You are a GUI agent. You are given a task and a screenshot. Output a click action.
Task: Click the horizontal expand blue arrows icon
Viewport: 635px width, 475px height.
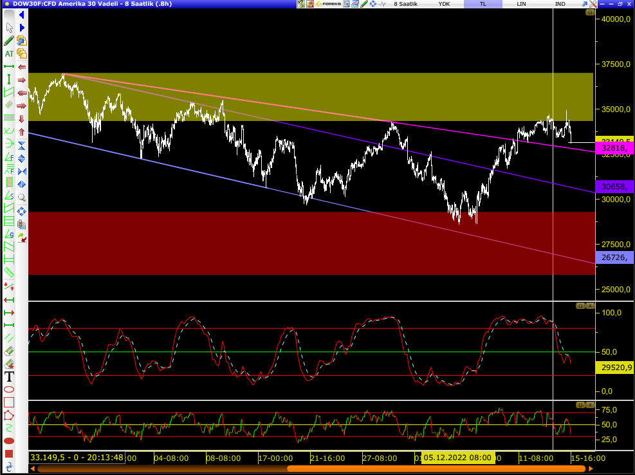click(x=22, y=185)
